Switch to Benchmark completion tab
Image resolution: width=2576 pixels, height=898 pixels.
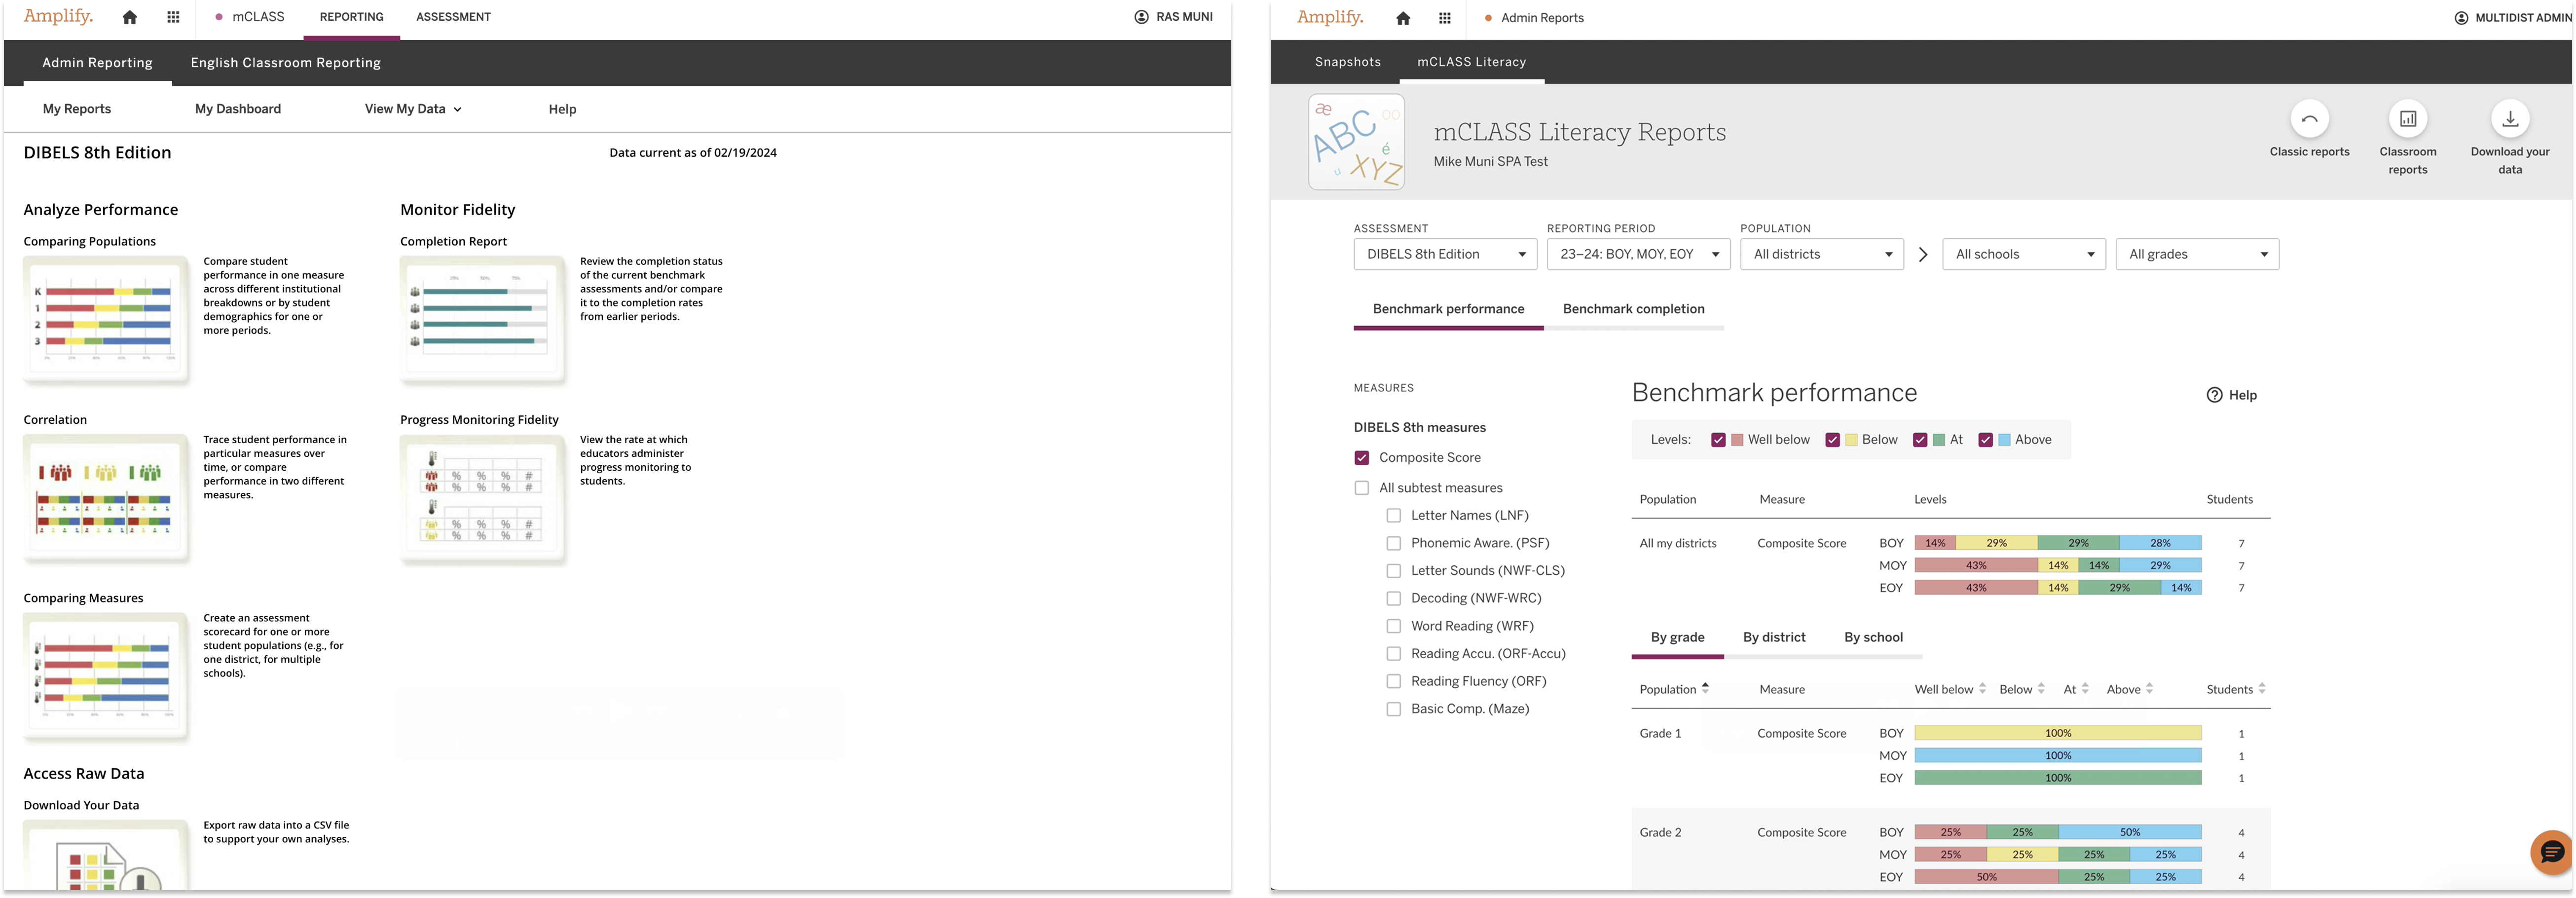tap(1633, 309)
